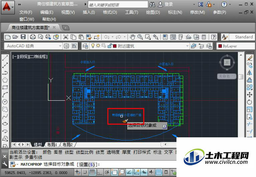Click the binoculars search icon
This screenshot has height=177, width=256.
pyautogui.click(x=152, y=4)
